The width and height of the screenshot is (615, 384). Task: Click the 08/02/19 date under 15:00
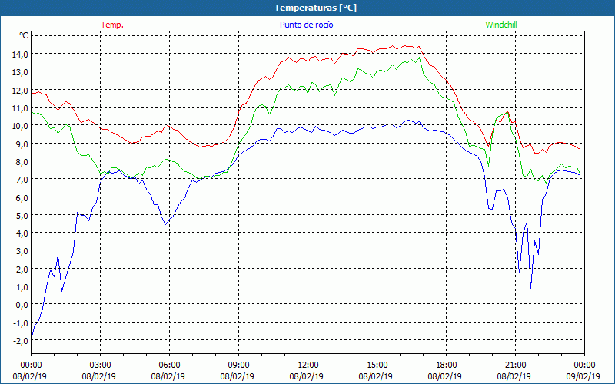tap(376, 376)
